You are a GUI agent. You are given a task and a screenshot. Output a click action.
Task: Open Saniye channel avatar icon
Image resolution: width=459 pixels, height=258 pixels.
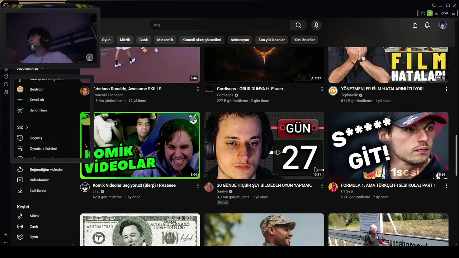point(209,187)
